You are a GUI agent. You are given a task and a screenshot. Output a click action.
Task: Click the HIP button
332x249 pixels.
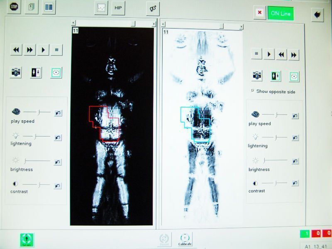(118, 8)
